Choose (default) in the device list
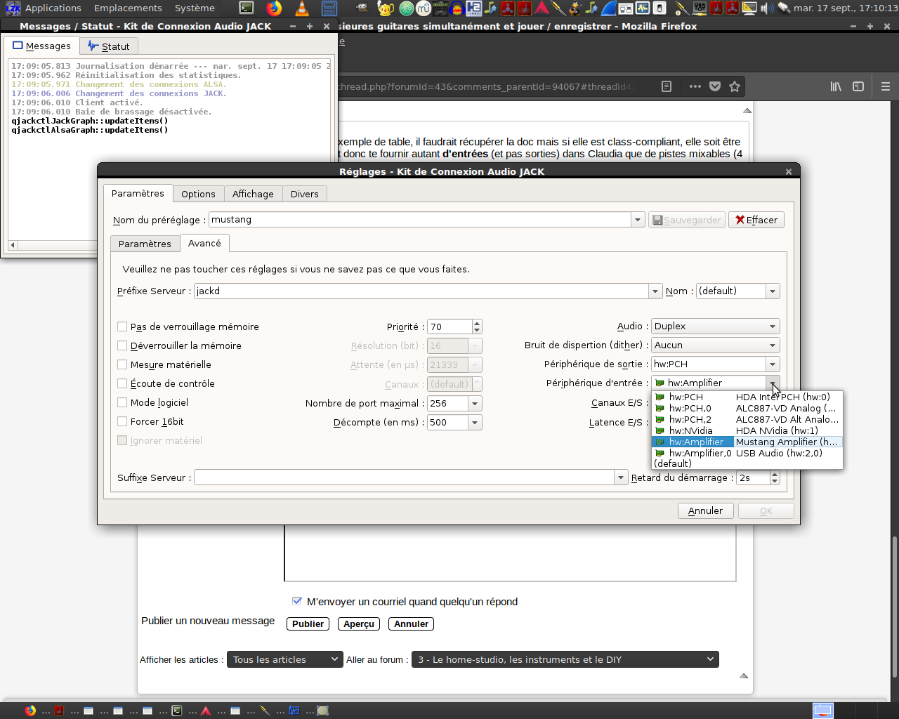This screenshot has width=899, height=719. coord(747,463)
